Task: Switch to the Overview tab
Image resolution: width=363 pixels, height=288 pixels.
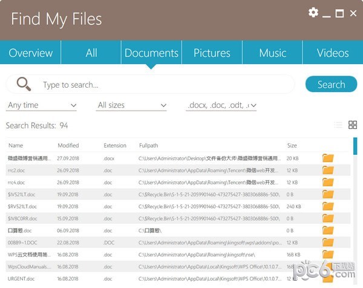Action: (x=30, y=53)
